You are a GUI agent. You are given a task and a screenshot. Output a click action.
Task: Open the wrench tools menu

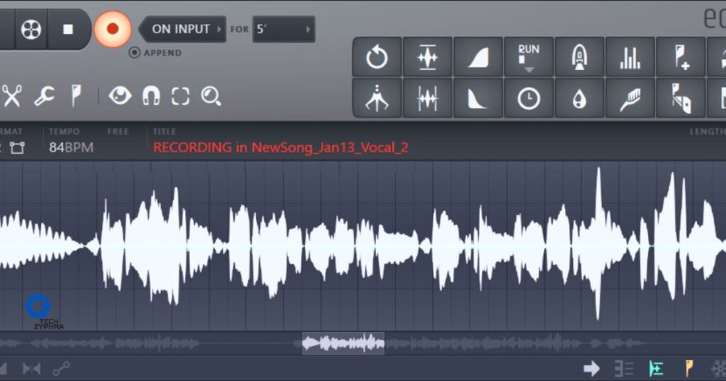(x=45, y=96)
